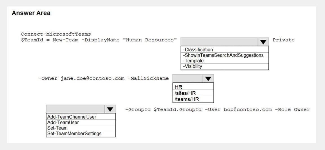This screenshot has width=325, height=150.
Task: Click the Connect-MicrosoftTeams line
Action: 56,34
